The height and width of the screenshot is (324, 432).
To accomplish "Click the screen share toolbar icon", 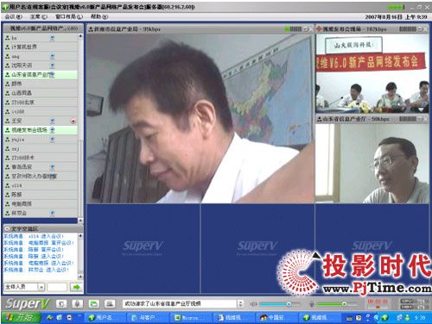I will [109, 303].
